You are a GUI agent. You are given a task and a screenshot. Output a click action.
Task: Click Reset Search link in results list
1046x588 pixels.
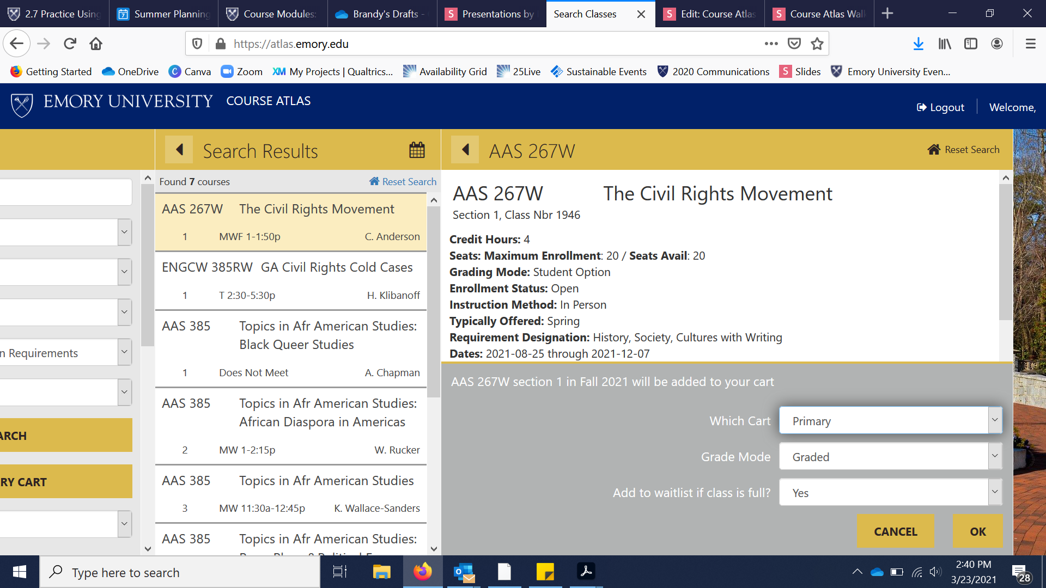(x=403, y=182)
